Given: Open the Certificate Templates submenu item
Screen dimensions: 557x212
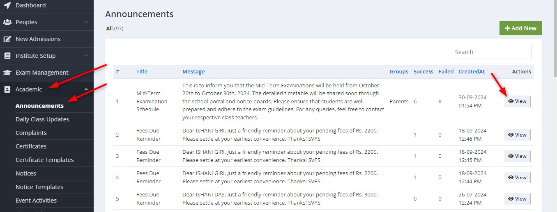Looking at the screenshot, I should (45, 160).
